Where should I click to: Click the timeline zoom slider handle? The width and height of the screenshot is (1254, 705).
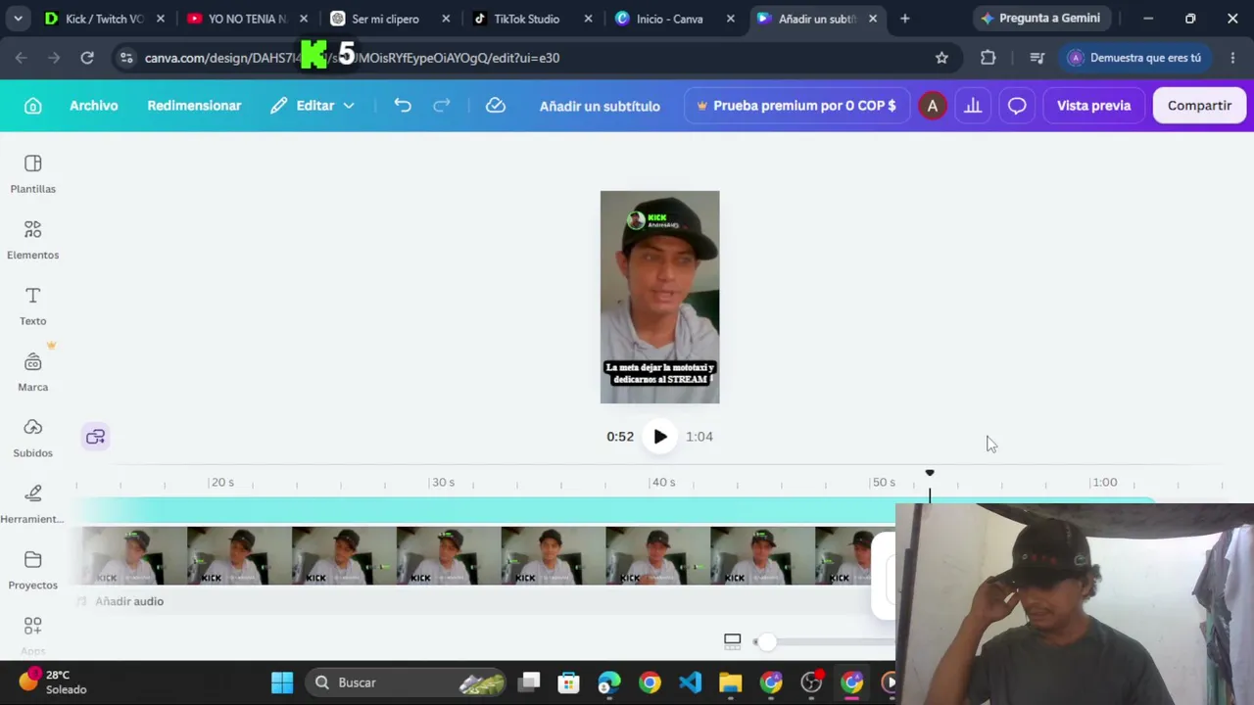(x=766, y=641)
